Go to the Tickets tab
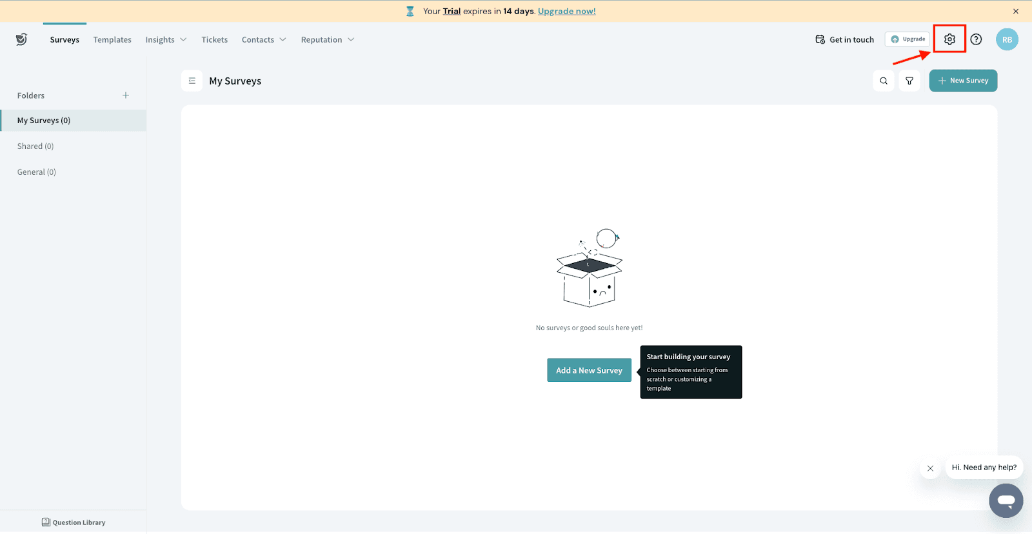This screenshot has height=534, width=1032. [x=214, y=39]
